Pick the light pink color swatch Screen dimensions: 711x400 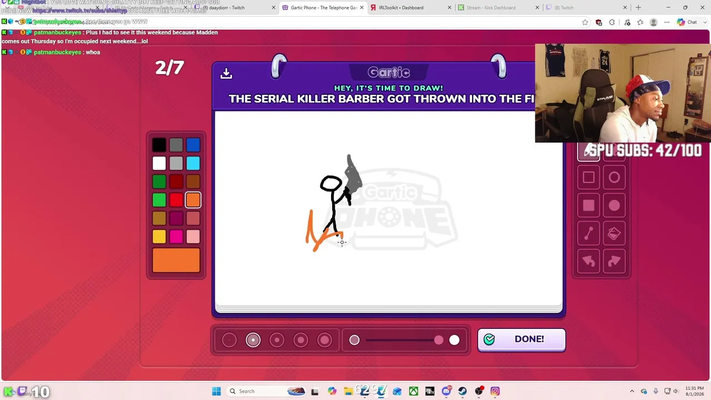tap(193, 237)
